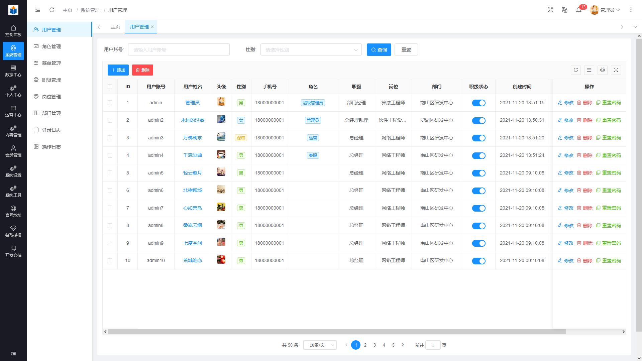Toggle fullscreen view of the user table
This screenshot has width=642, height=361.
click(616, 70)
